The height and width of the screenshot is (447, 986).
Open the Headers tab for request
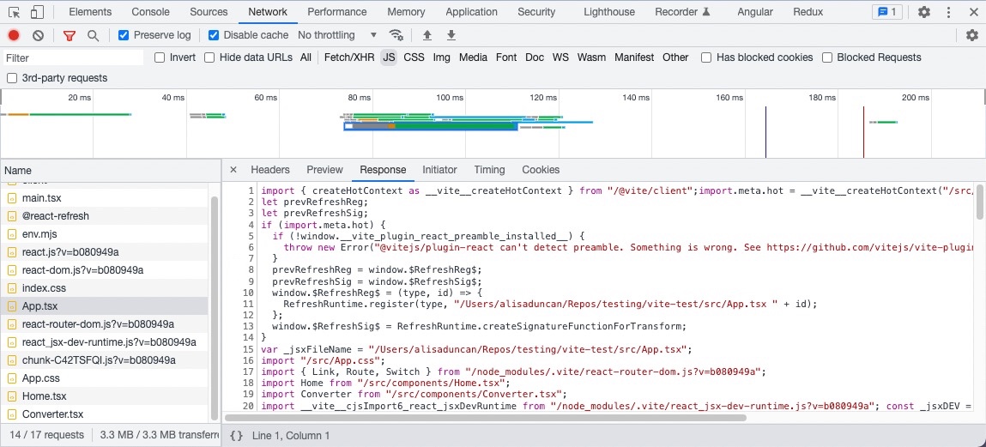tap(270, 170)
